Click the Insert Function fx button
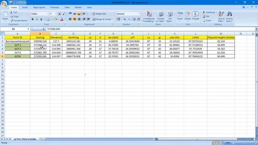The width and height of the screenshot is (258, 145). click(x=44, y=29)
